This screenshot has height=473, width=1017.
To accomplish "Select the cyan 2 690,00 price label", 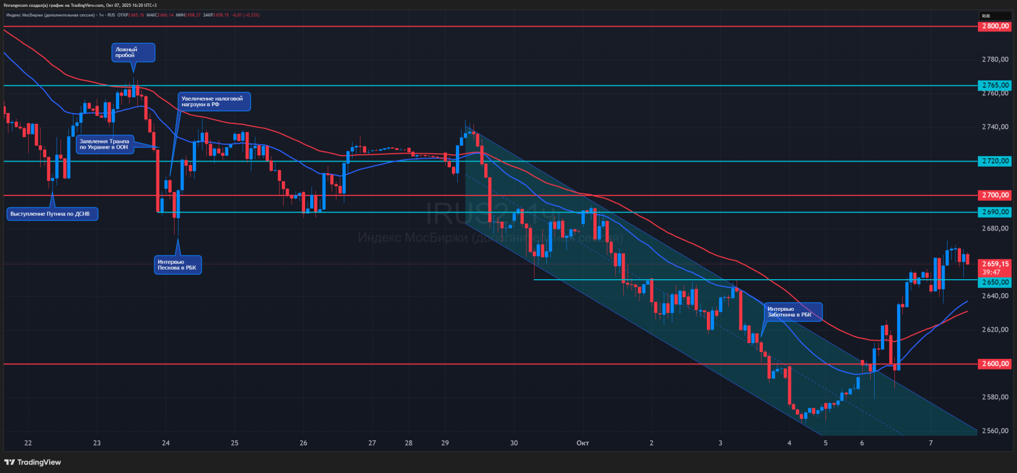I will (995, 212).
